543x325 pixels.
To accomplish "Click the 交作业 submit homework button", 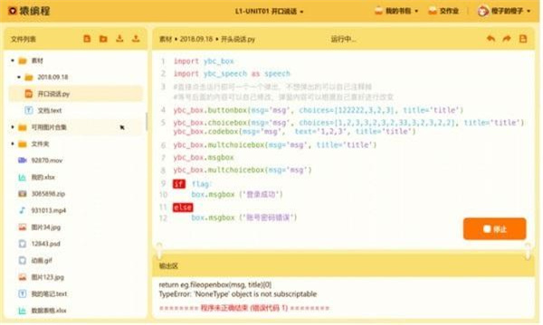I will [x=443, y=11].
